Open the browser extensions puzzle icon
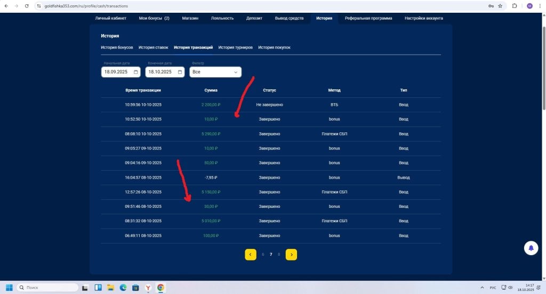Image resolution: width=546 pixels, height=294 pixels. coord(515,6)
